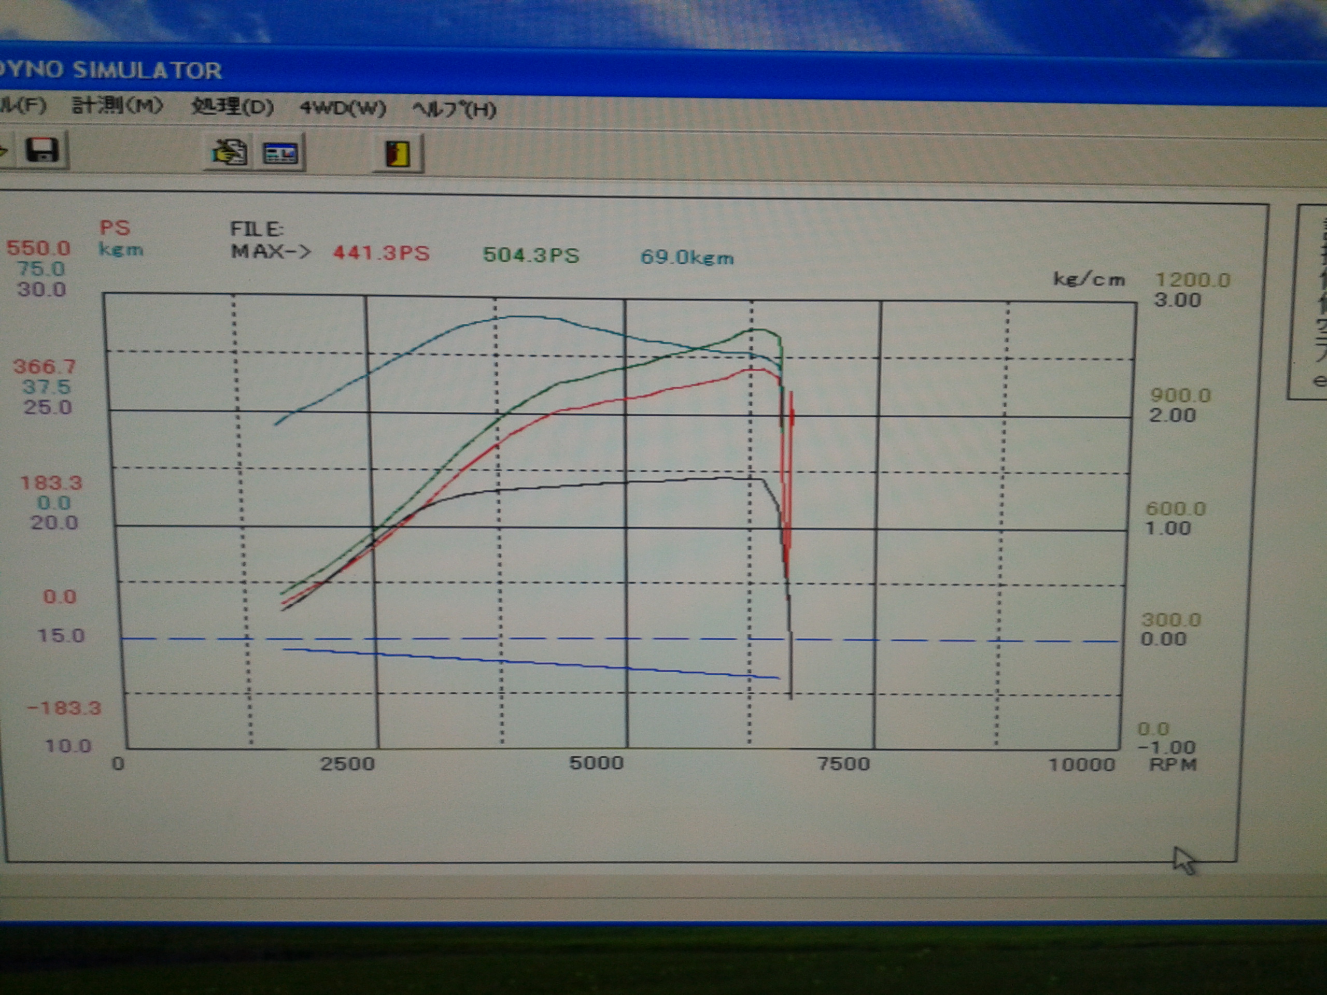Click the 7500 RPM axis label
This screenshot has height=995, width=1327.
tap(843, 763)
